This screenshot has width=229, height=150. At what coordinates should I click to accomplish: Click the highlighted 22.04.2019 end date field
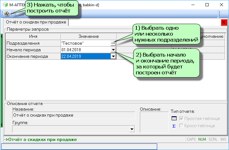[x=86, y=56]
